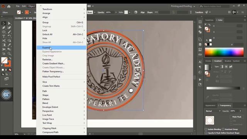247x139 pixels.
Task: Click the Transform button in control bar
Action: 199,12
